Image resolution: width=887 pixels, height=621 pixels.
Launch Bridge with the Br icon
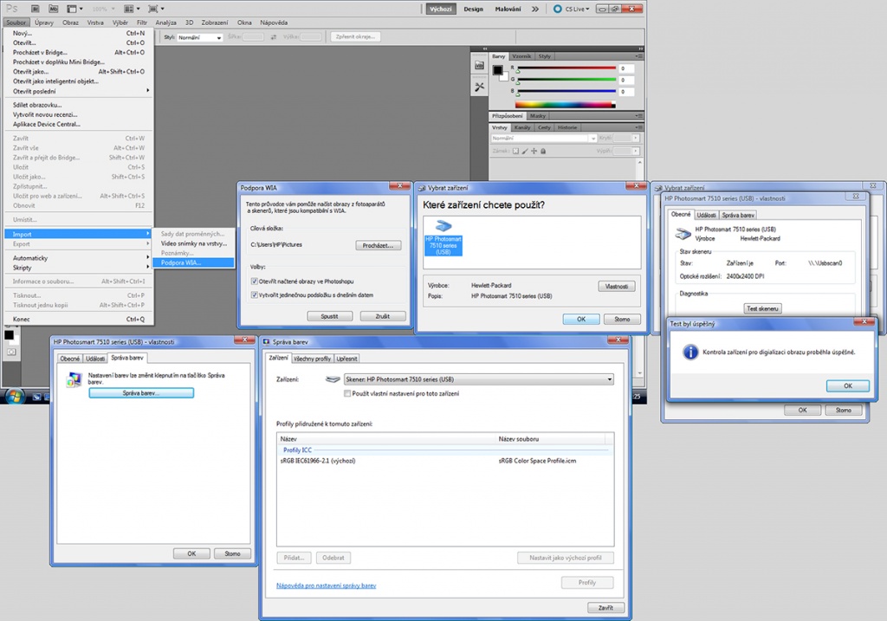tap(35, 9)
